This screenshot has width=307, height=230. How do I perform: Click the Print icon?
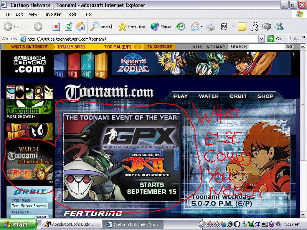tap(210, 26)
